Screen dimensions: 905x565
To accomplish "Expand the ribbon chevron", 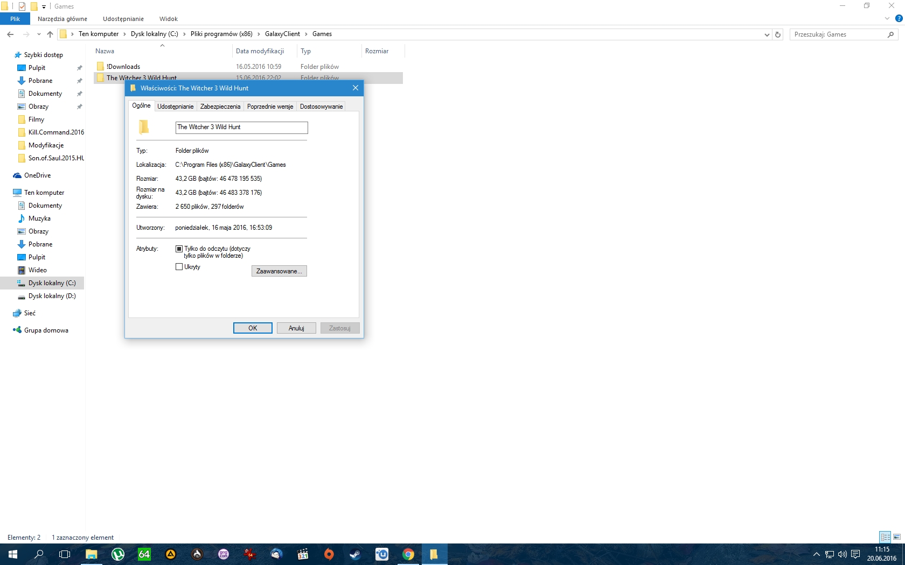I will pos(887,18).
